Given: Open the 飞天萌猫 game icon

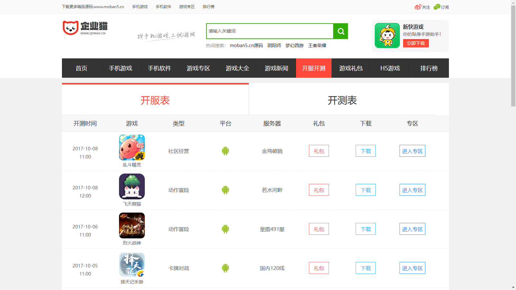Looking at the screenshot, I should 132,186.
